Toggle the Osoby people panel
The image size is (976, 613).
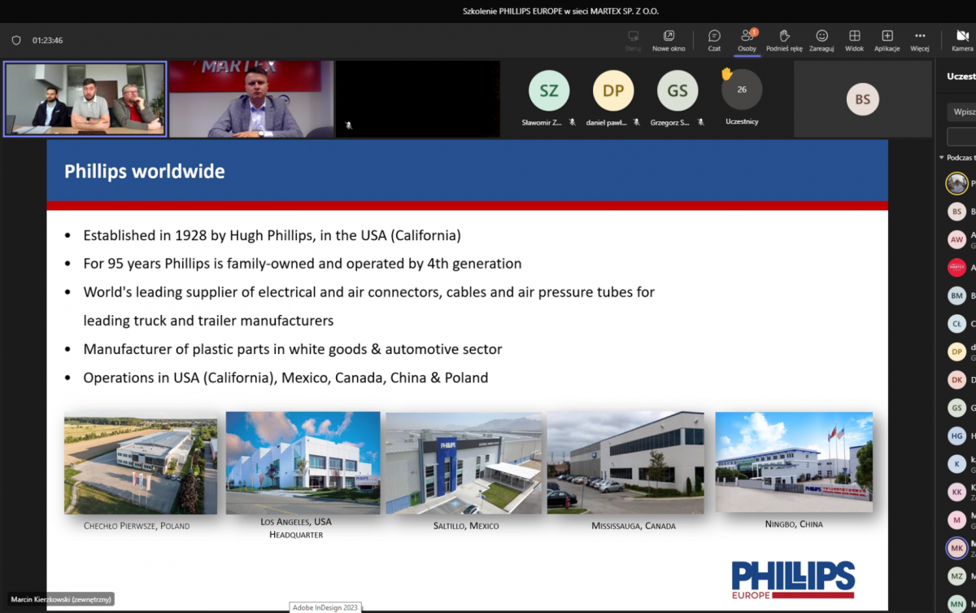point(747,40)
